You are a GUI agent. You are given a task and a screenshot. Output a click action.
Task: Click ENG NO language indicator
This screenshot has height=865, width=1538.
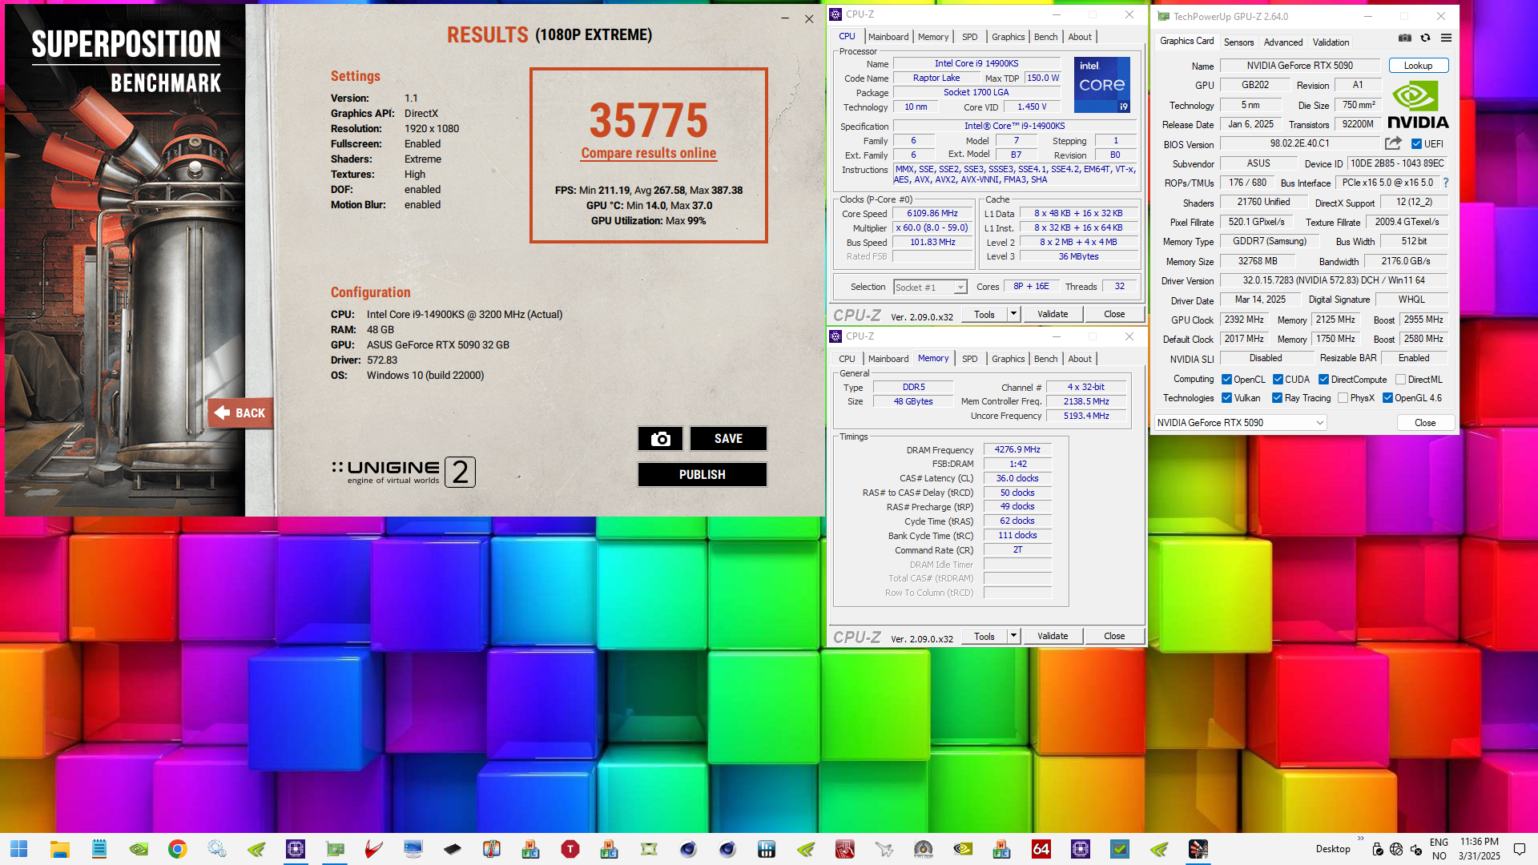(x=1439, y=849)
